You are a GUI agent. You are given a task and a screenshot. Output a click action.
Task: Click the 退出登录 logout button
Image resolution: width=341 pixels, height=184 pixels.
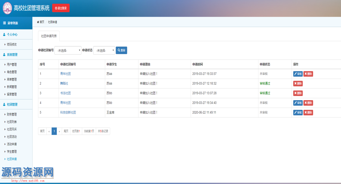61,8
